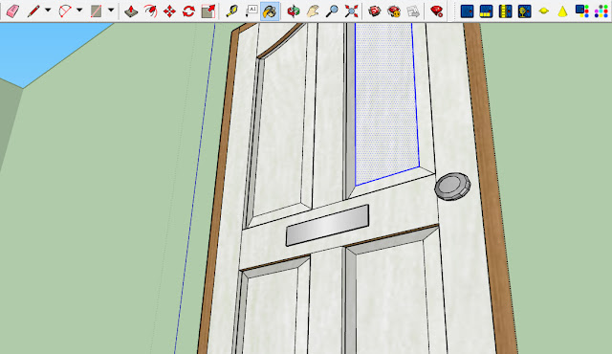Select the Arc tool

[65, 11]
